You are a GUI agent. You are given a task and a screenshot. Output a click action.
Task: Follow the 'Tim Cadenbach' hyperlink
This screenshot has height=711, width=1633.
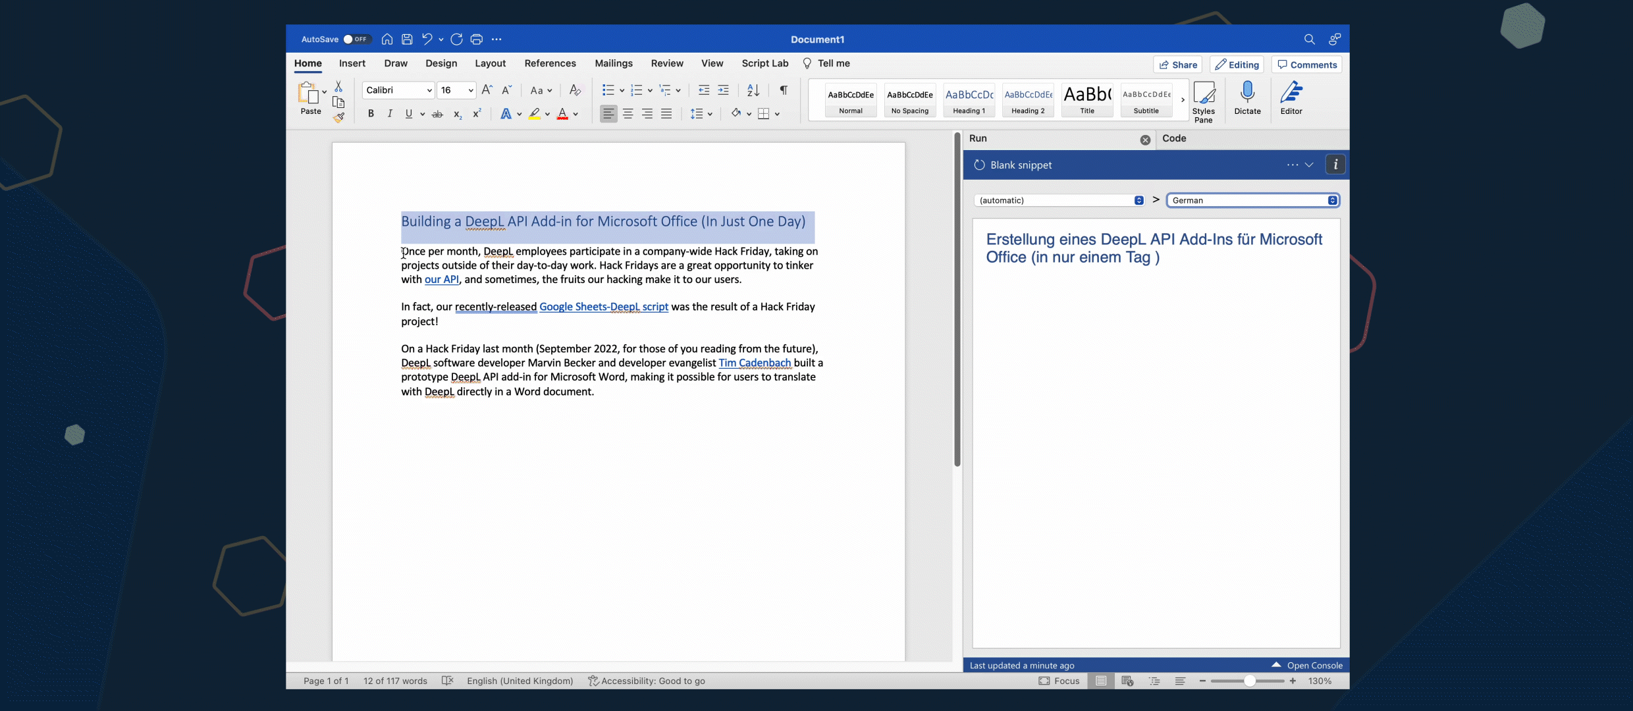point(755,363)
